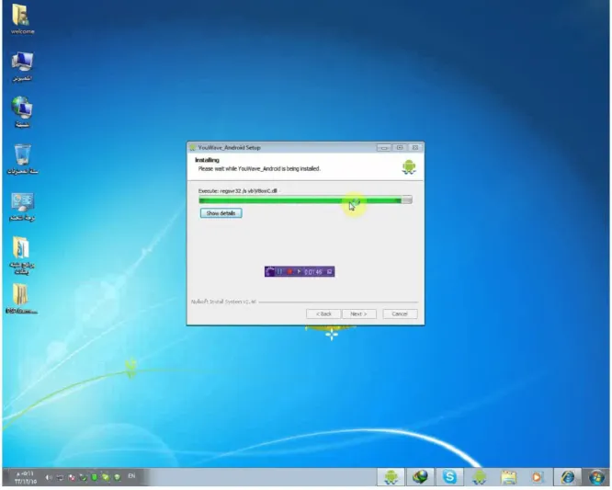Click the Next > button
The height and width of the screenshot is (490, 612).
[357, 313]
